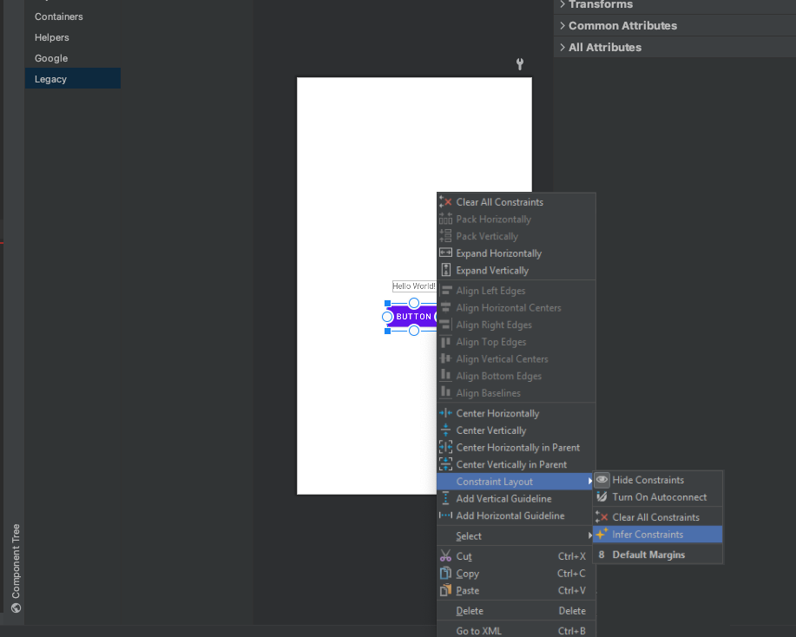Choose Clear All Constraints in the Constraint Layout submenu

(x=657, y=517)
